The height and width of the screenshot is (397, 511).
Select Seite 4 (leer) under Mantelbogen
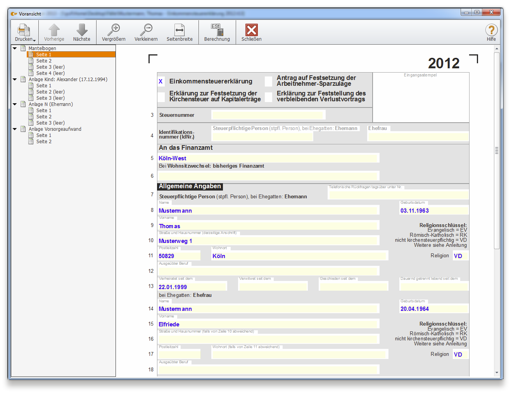click(50, 73)
